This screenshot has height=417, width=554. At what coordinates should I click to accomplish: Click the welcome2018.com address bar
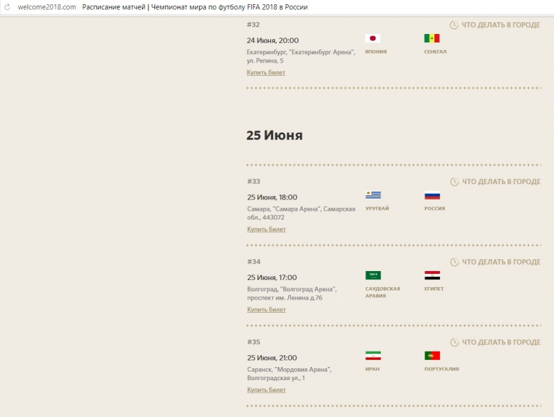pyautogui.click(x=47, y=7)
